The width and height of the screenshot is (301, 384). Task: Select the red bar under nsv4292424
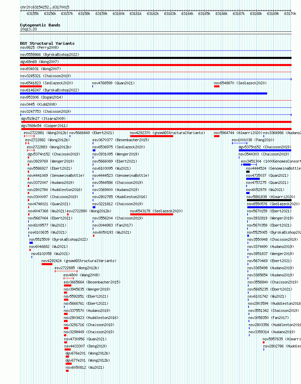point(47,264)
